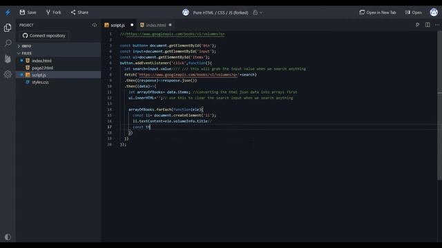The height and width of the screenshot is (248, 442).
Task: Open preview in new tab
Action: (378, 12)
